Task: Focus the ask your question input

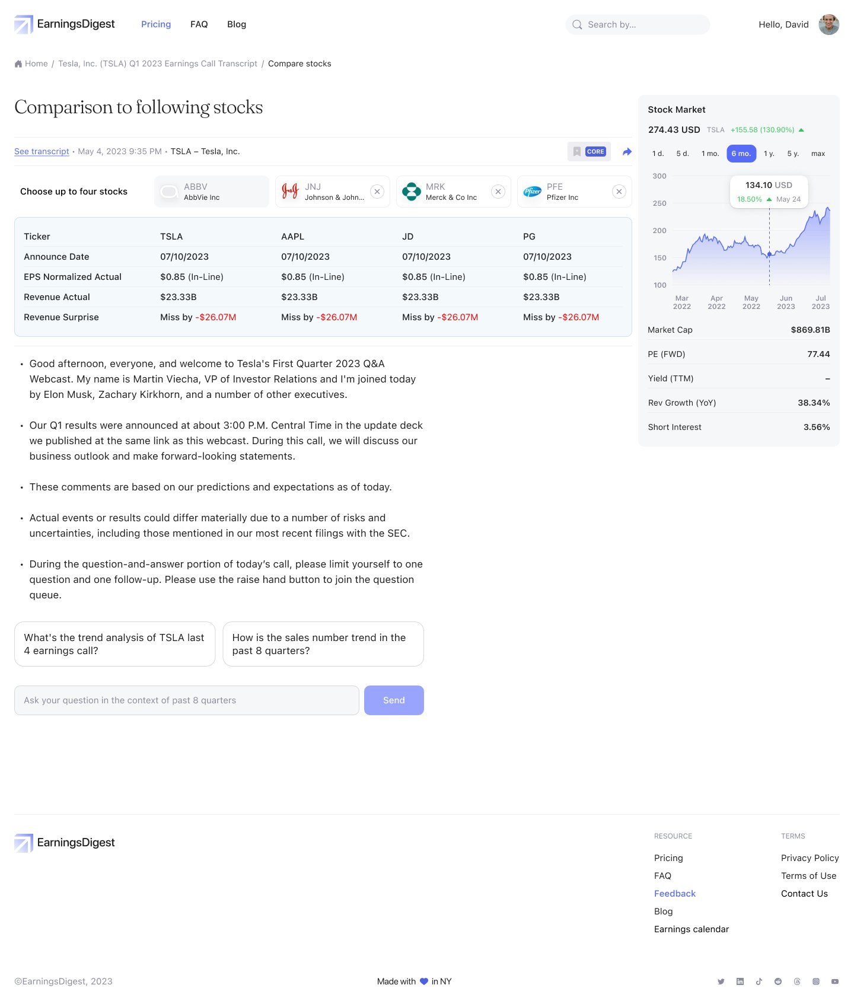Action: coord(187,700)
